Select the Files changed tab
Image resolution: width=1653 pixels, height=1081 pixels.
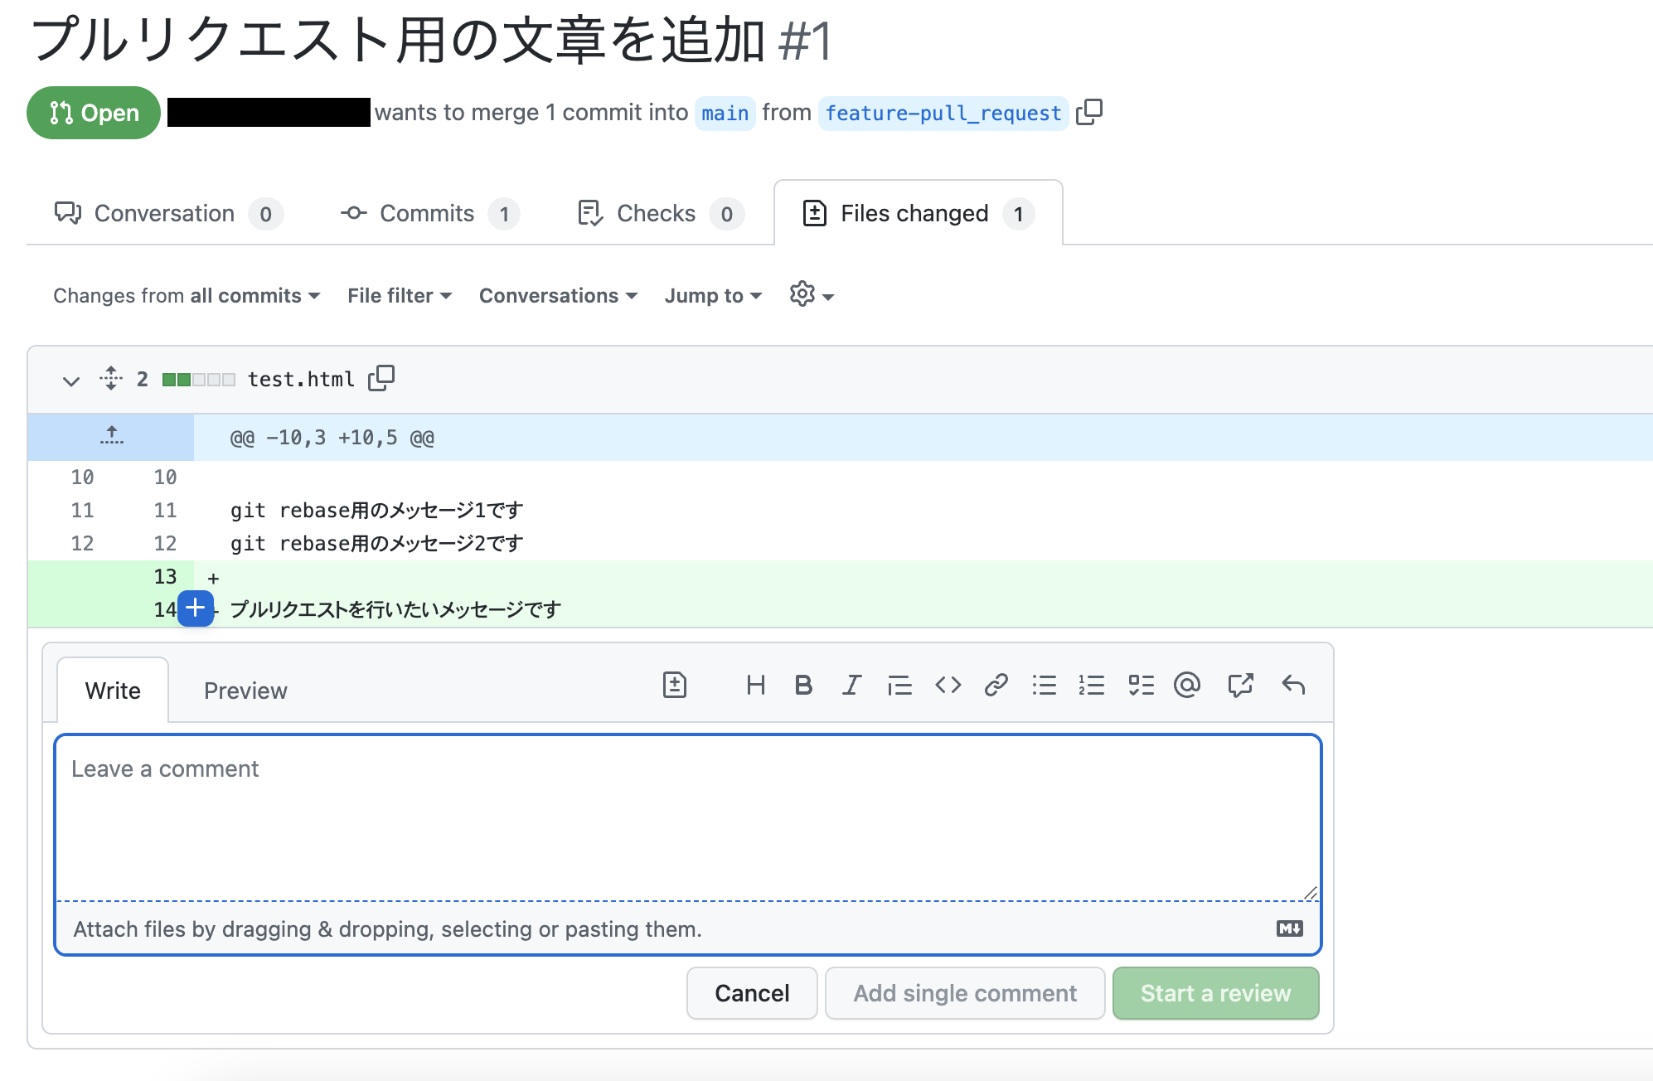(x=919, y=213)
